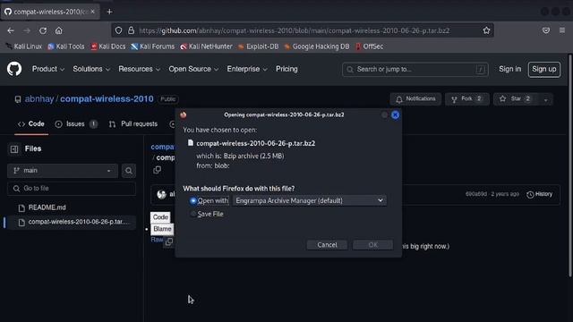Click OK in the download dialog
This screenshot has height=322, width=573.
coord(372,245)
